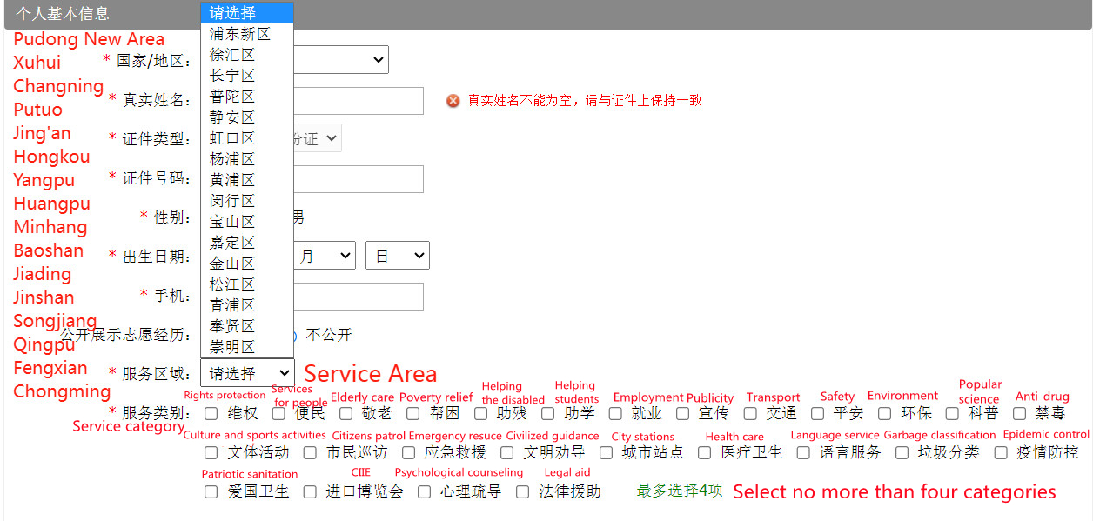Check the 平安 checkbox

(817, 413)
